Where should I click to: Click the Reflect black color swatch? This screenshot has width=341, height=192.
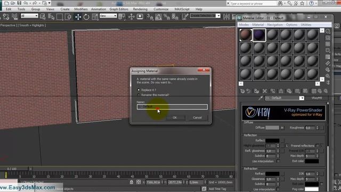click(x=272, y=141)
